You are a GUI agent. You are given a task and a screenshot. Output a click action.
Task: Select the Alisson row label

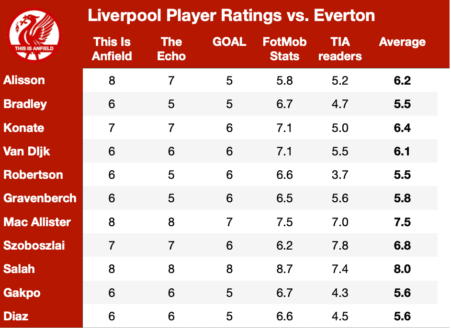click(x=24, y=80)
